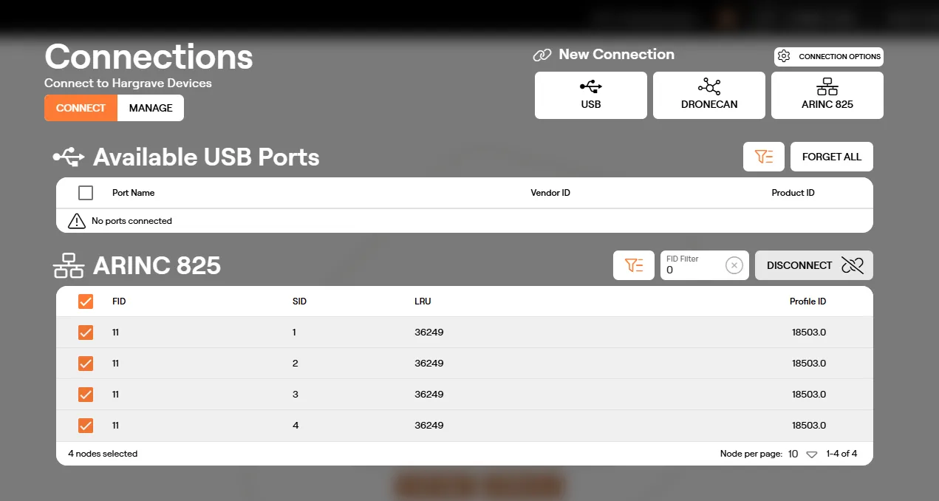Disconnect the ARINC 825 connection
Image resolution: width=939 pixels, height=501 pixels.
click(814, 265)
